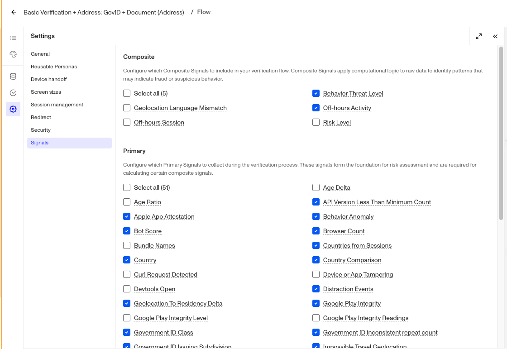This screenshot has width=507, height=349.
Task: Click the Basic Verification breadcrumb title
Action: (x=104, y=12)
